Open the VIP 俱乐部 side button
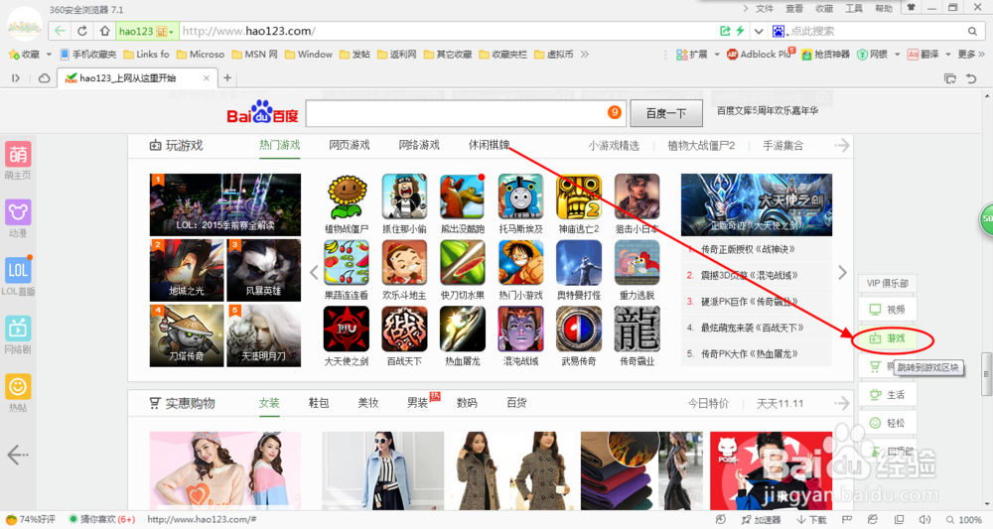993x529 pixels. tap(888, 283)
